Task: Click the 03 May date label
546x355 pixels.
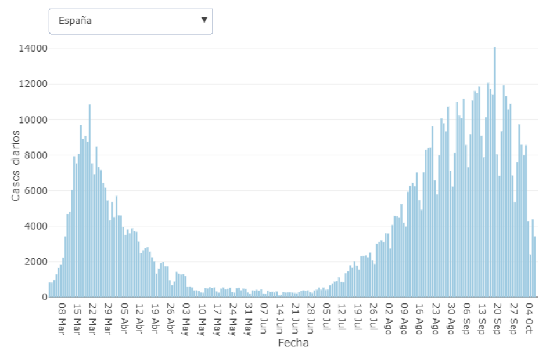Action: 186,317
